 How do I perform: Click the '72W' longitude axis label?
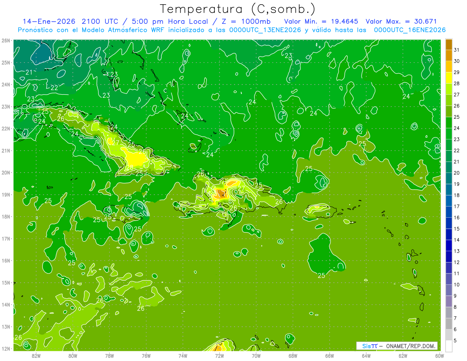pyautogui.click(x=219, y=356)
